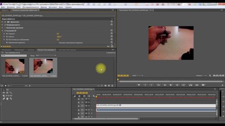This screenshot has height=126, width=225.
Task: Open program monitor settings wrench
Action: [x=210, y=76]
